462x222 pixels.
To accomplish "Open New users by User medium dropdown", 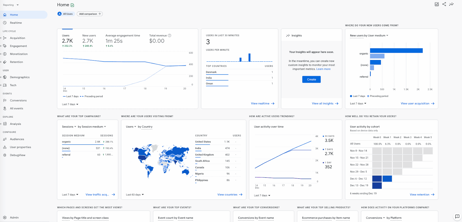I will click(x=369, y=35).
